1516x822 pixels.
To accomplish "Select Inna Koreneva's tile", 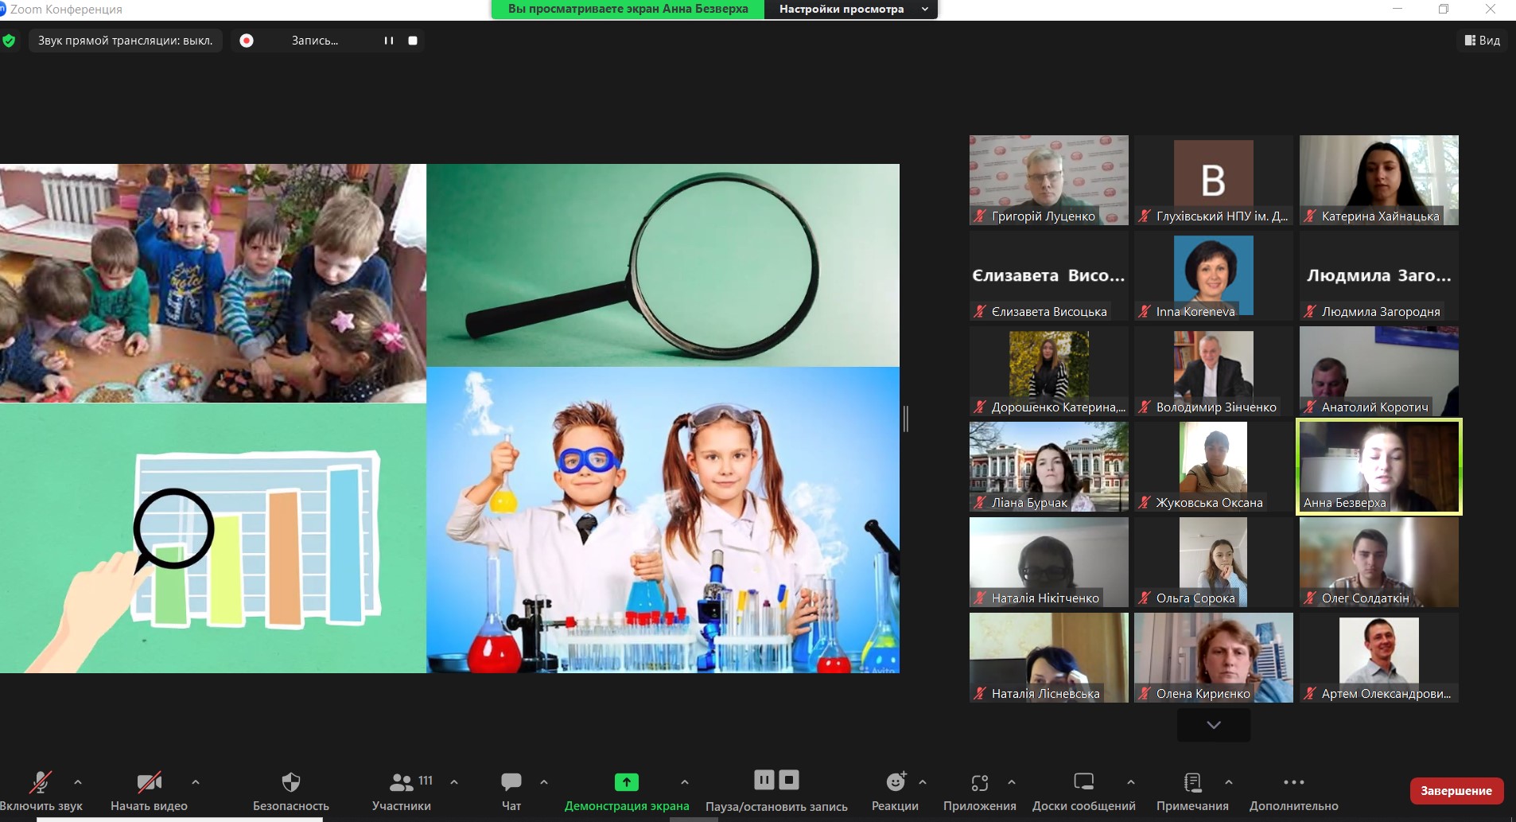I will coord(1214,275).
